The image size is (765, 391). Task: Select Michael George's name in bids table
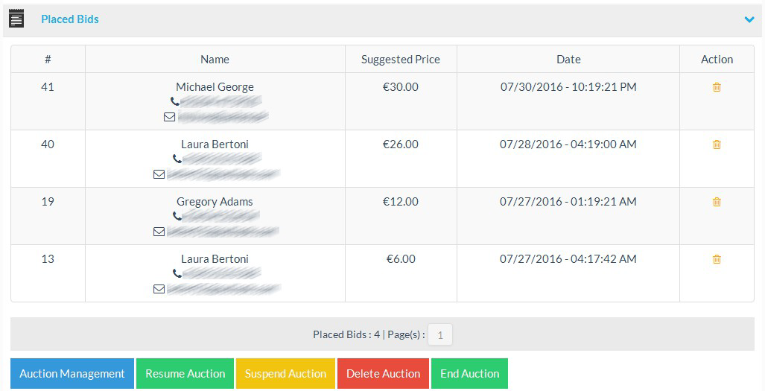(215, 87)
